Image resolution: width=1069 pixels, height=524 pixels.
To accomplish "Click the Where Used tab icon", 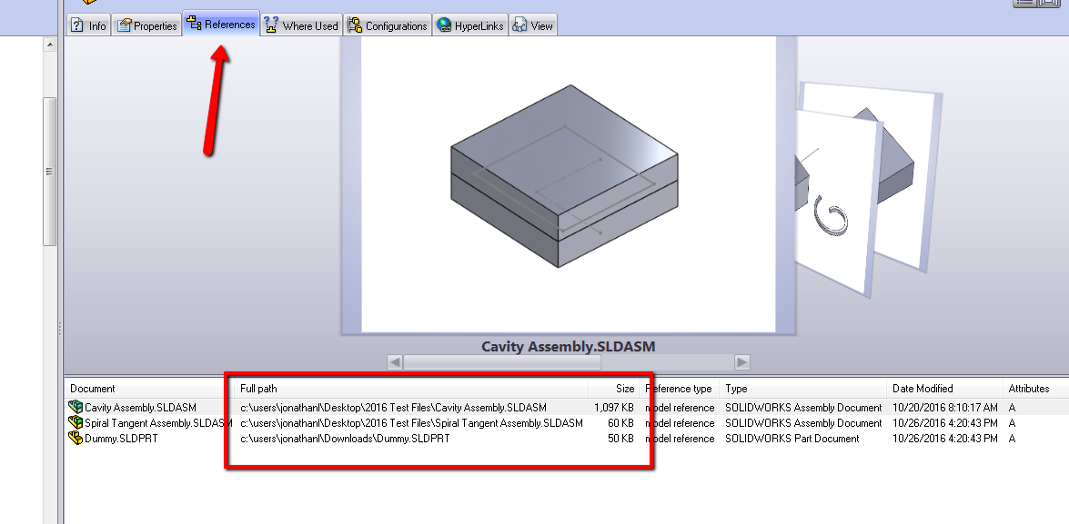I will pos(271,25).
